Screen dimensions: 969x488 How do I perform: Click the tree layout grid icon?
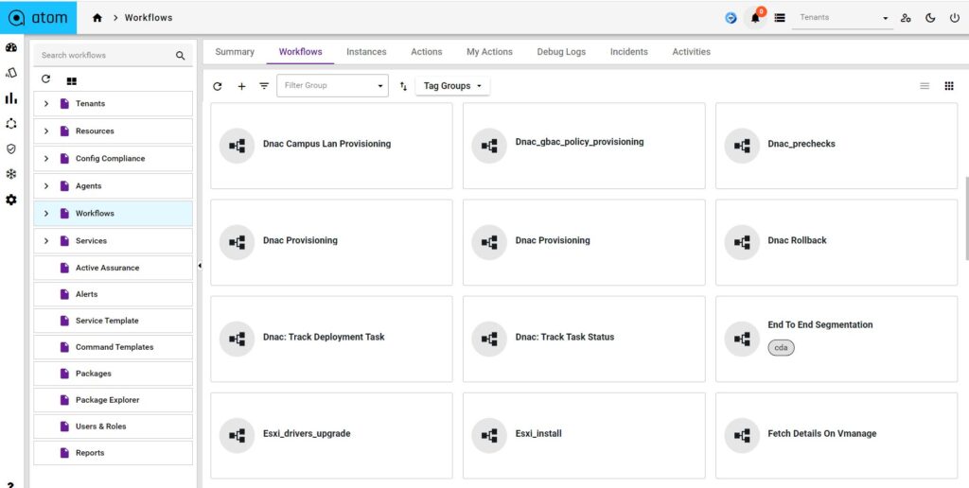[72, 81]
